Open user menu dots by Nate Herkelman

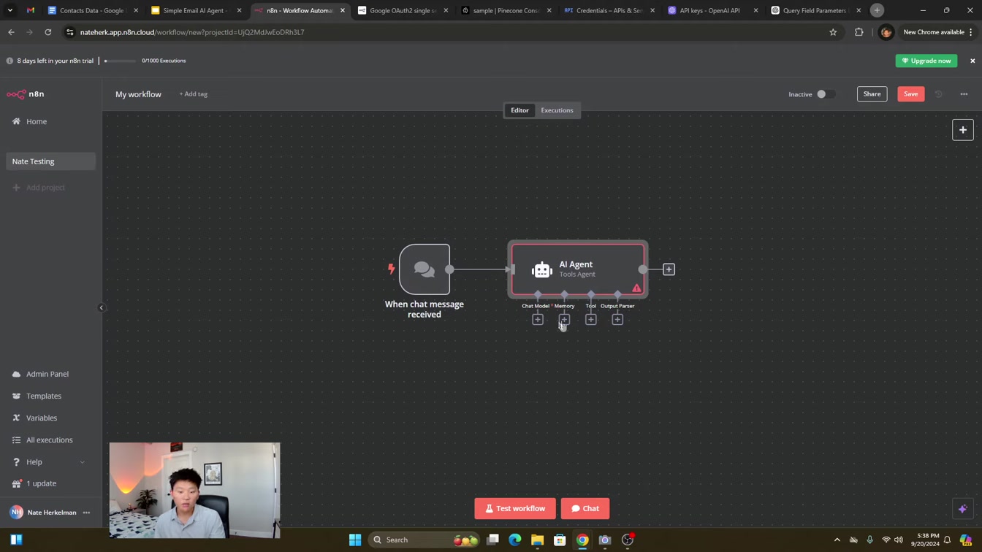pos(86,513)
